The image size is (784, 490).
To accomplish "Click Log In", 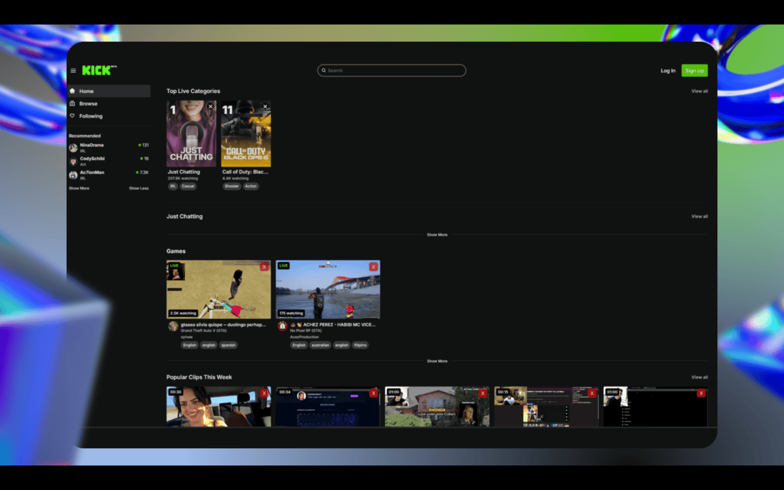I will [x=668, y=70].
